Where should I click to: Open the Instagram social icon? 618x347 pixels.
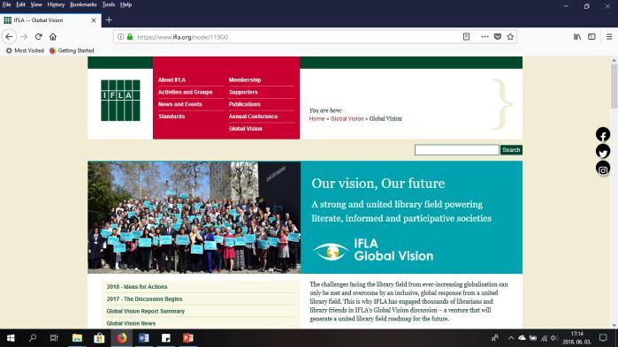[603, 169]
